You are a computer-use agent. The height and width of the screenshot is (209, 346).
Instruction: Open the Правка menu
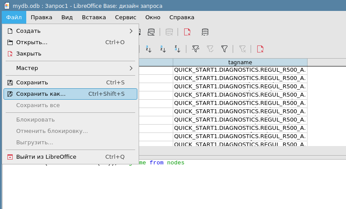(42, 17)
